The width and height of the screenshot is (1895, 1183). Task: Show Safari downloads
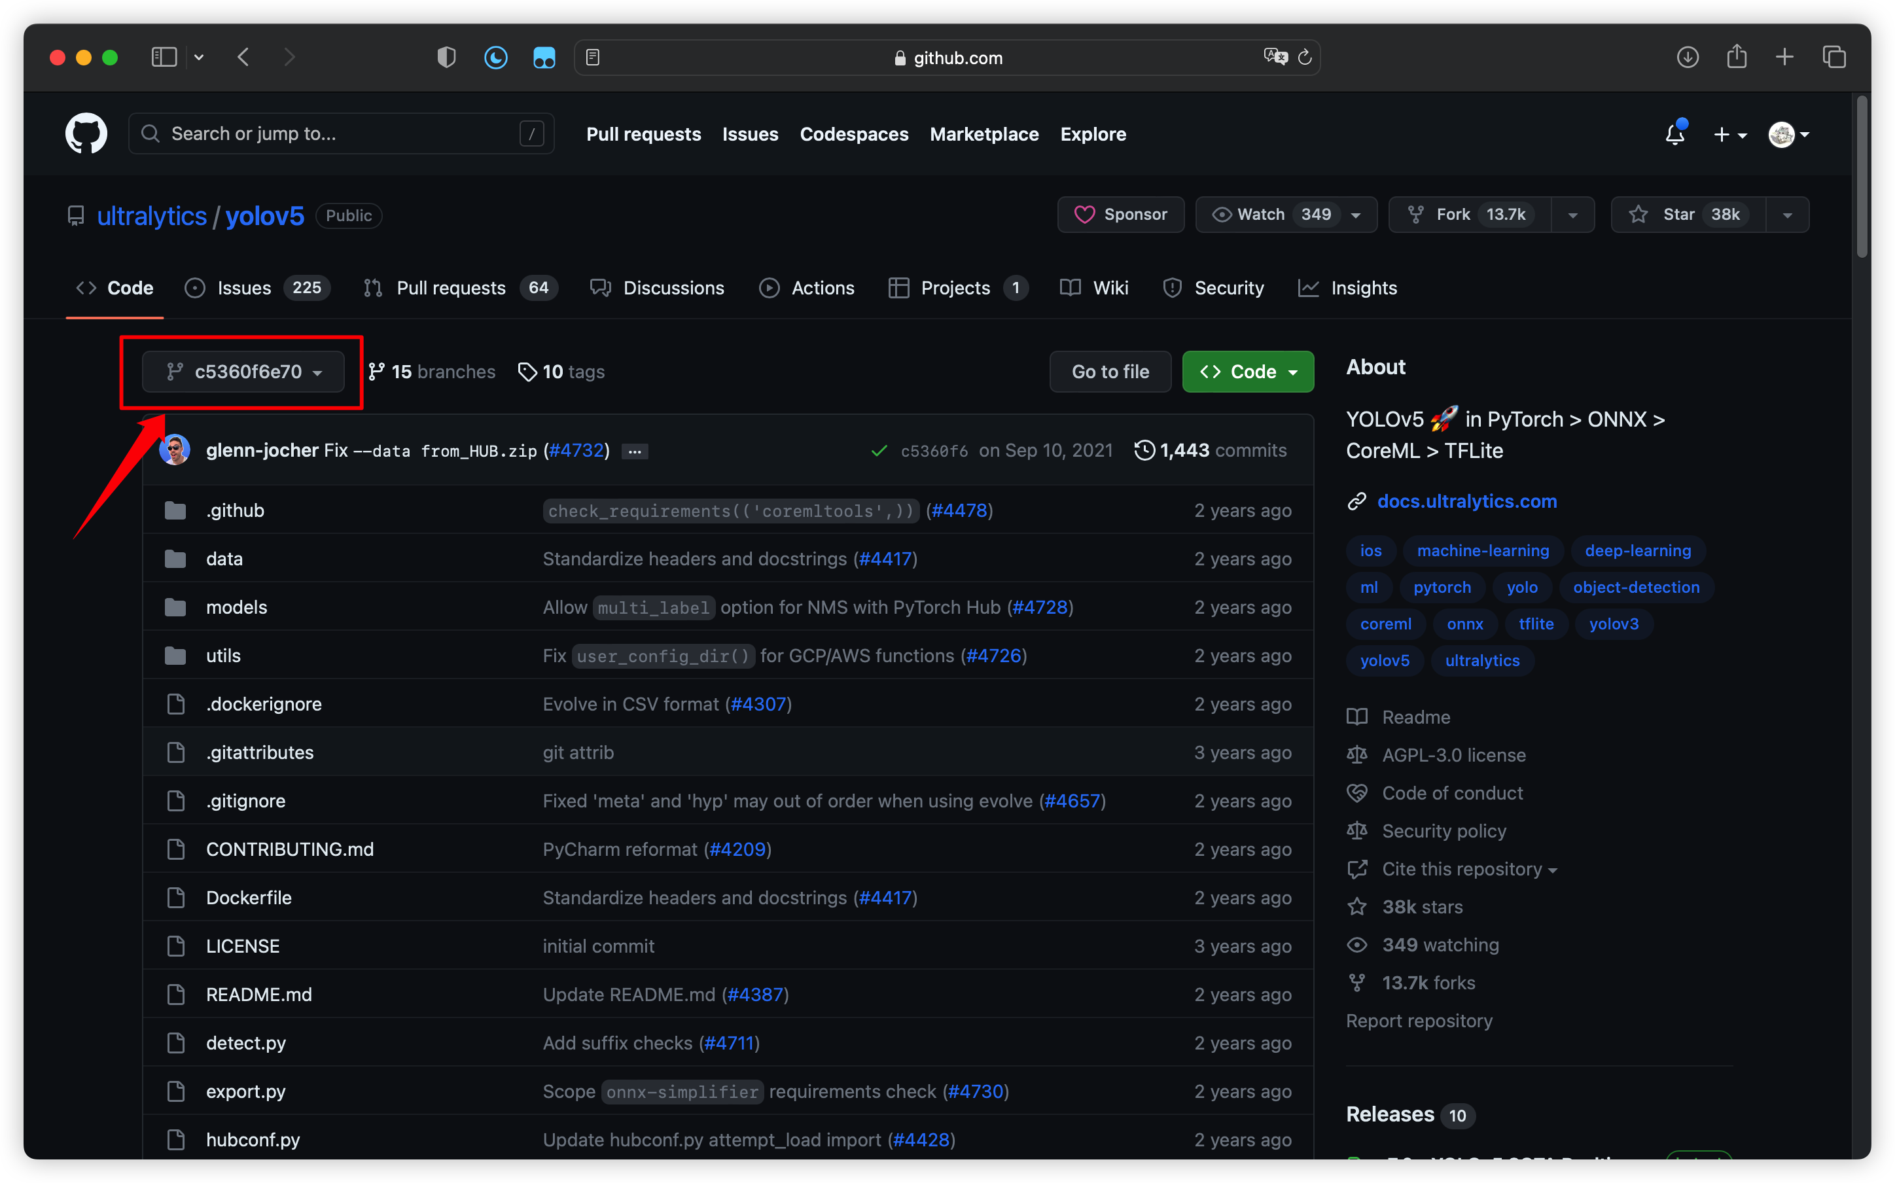(1688, 57)
